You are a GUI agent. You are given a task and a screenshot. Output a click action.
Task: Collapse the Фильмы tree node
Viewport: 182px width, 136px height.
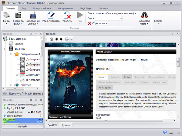click(x=6, y=49)
